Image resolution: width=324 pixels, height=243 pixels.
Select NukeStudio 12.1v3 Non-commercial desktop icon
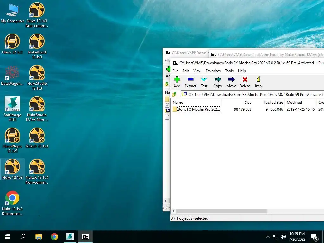(37, 109)
